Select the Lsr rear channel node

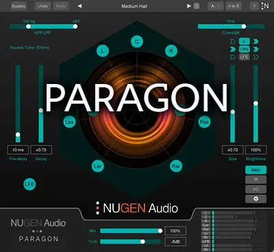point(98,166)
